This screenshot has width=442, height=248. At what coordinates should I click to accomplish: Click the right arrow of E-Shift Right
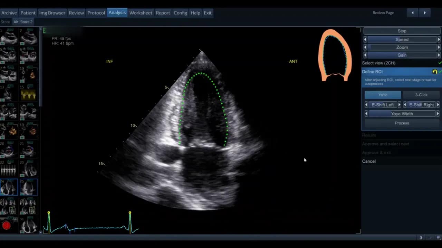[438, 105]
